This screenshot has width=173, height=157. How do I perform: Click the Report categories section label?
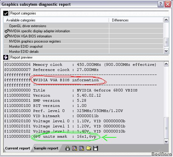[23, 13]
